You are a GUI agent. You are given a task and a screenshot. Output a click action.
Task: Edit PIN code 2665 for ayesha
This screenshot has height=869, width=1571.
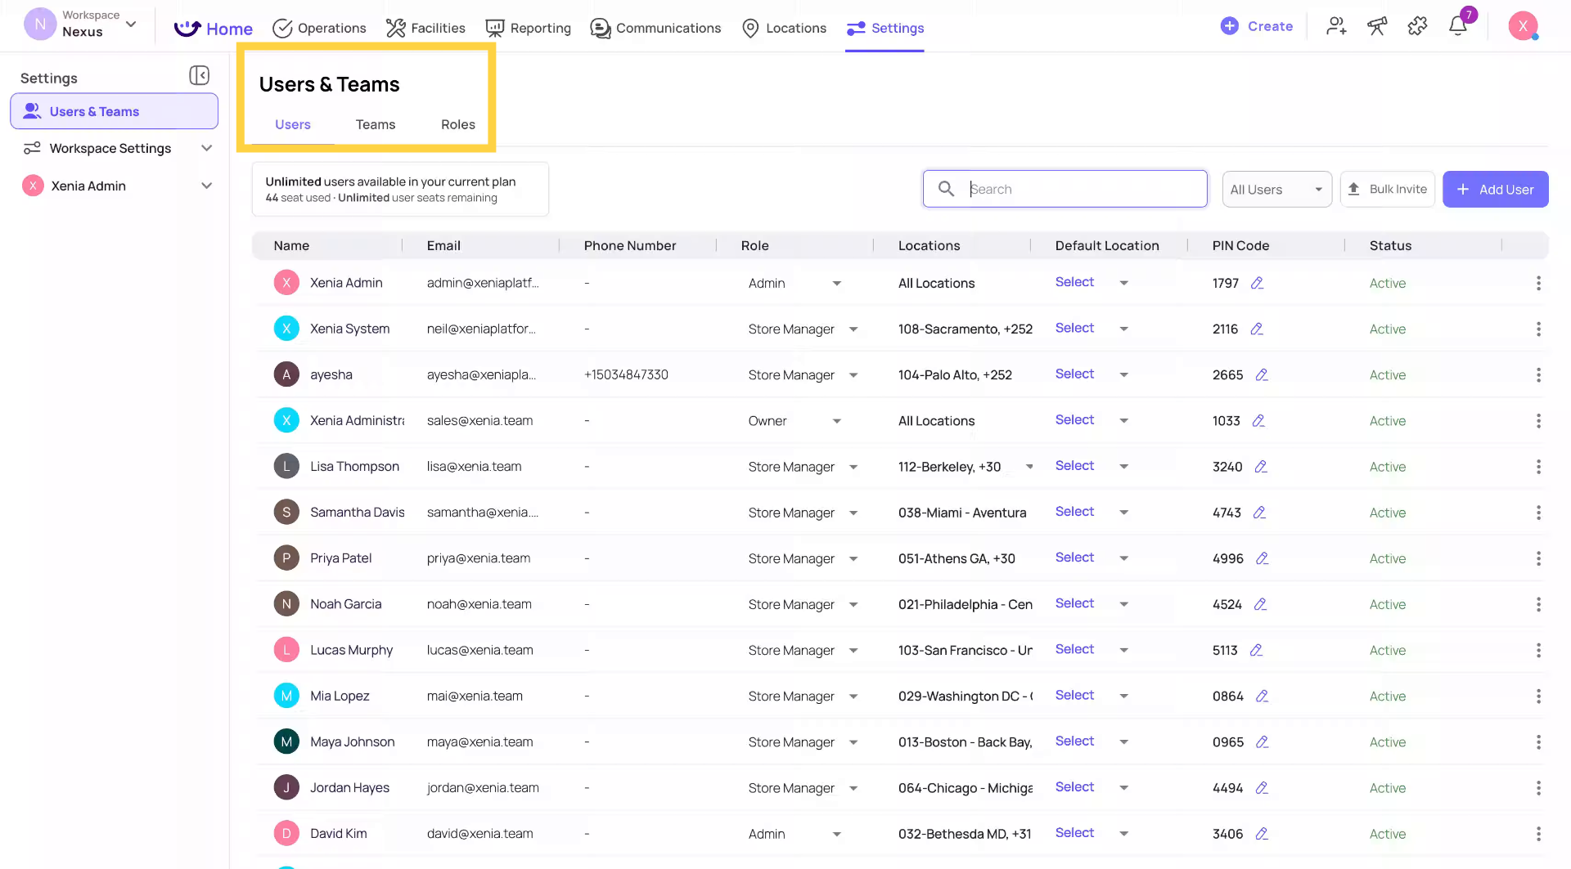tap(1262, 374)
